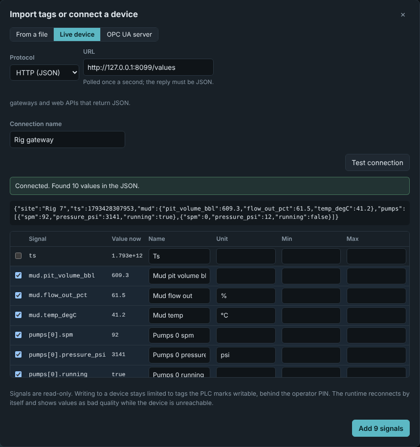Click Max field for mud.temp_degC
Viewport: 420px width, 447px height.
click(376, 315)
